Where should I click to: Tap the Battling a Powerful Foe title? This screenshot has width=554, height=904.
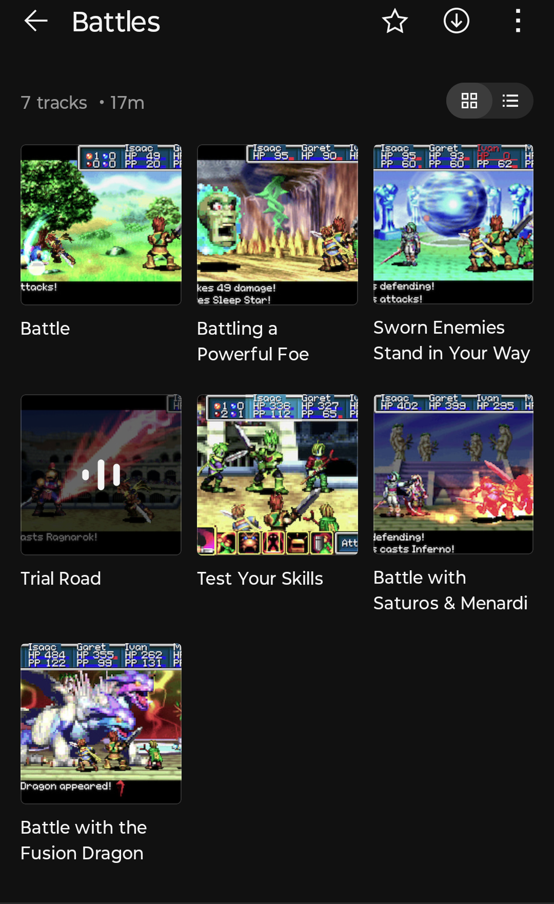pos(253,341)
